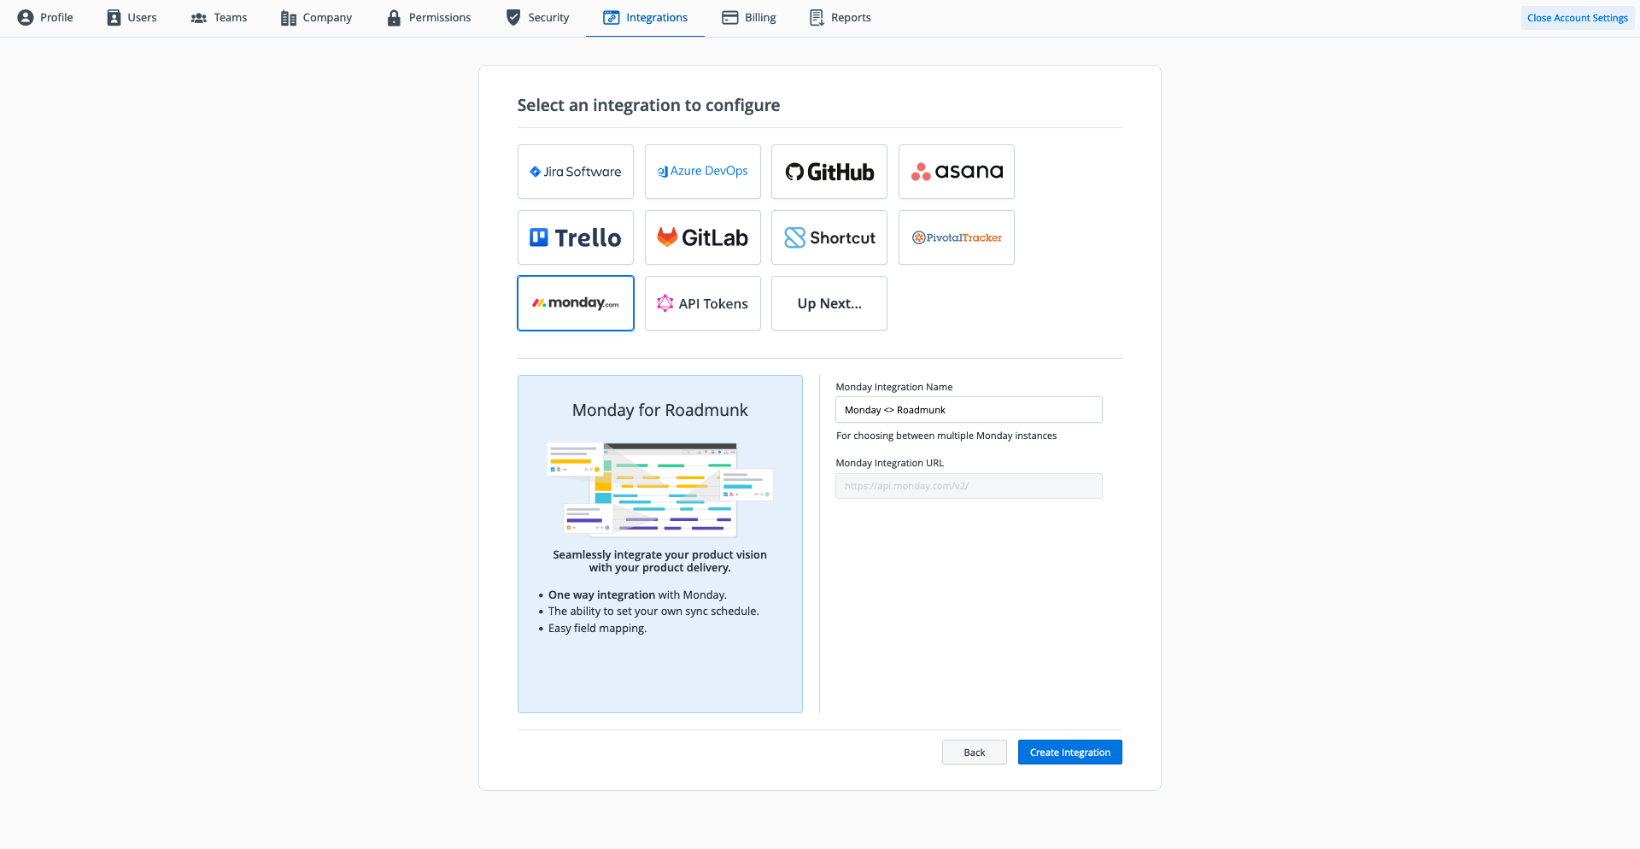Open the API Tokens tile
The height and width of the screenshot is (849, 1640).
(x=702, y=303)
